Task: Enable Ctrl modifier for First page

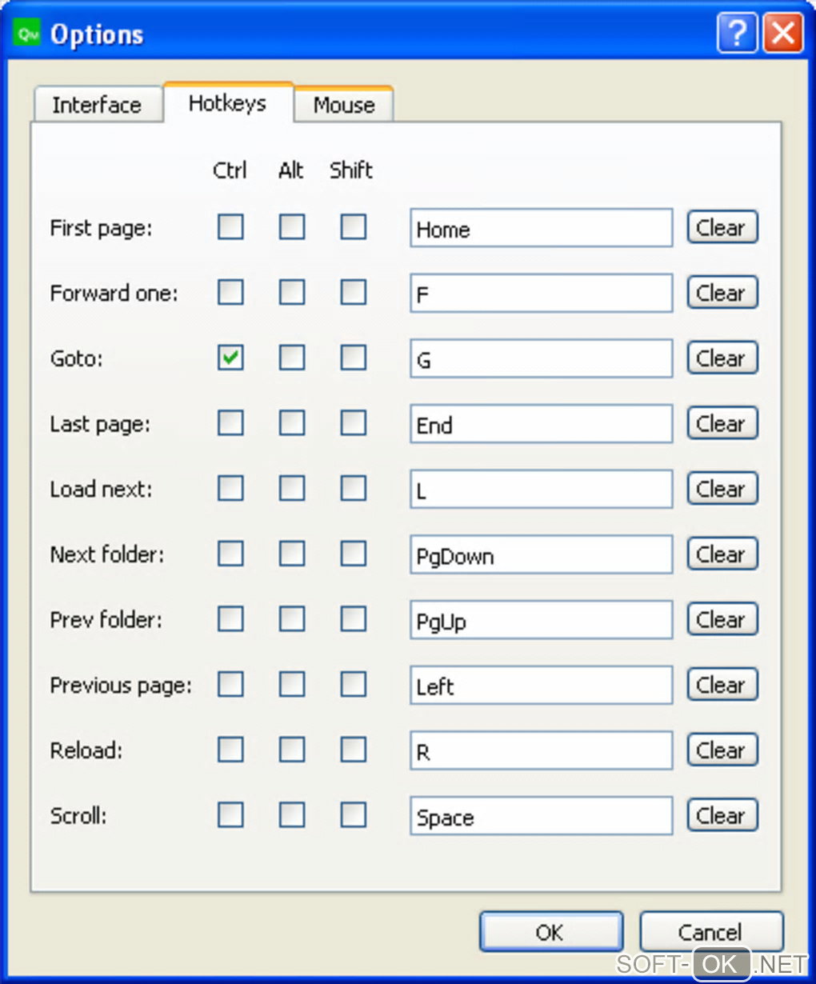Action: coord(230,227)
